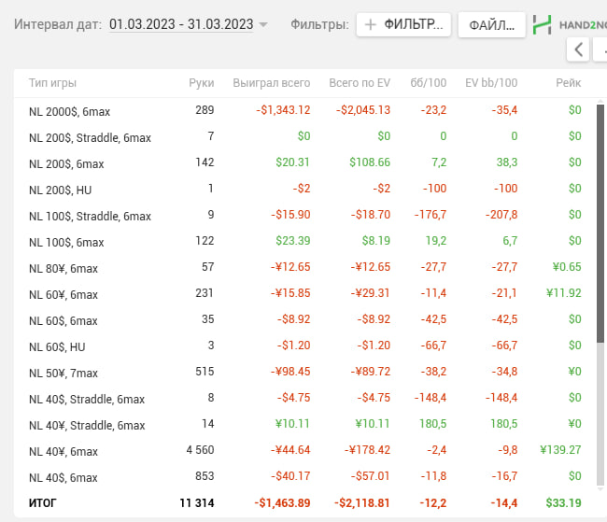
Task: Select the NL 50¥, 7max row
Action: (305, 373)
